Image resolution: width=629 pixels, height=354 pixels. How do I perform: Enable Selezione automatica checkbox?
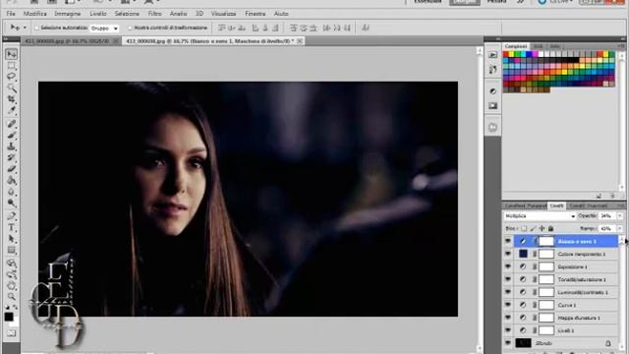[36, 28]
